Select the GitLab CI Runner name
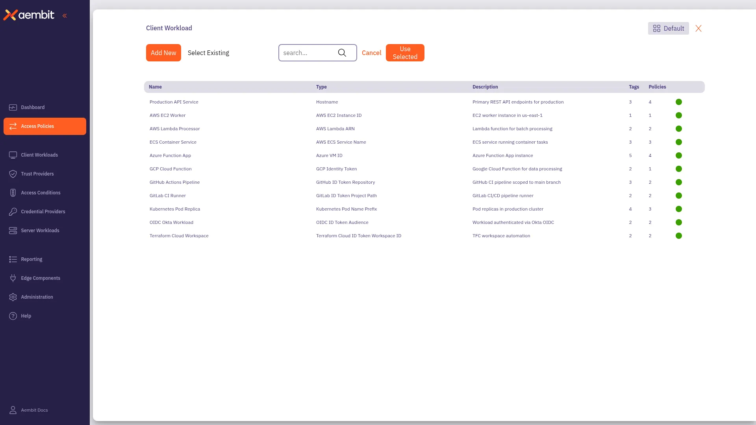Image resolution: width=756 pixels, height=425 pixels. [x=168, y=196]
